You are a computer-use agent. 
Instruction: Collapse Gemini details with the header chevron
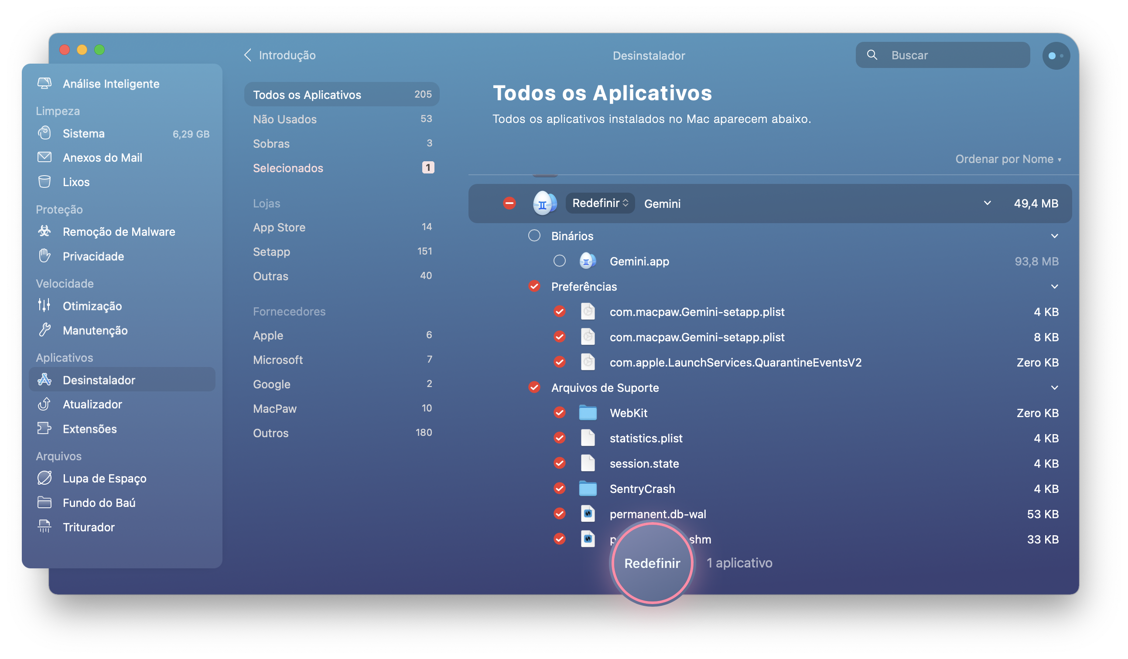[987, 203]
